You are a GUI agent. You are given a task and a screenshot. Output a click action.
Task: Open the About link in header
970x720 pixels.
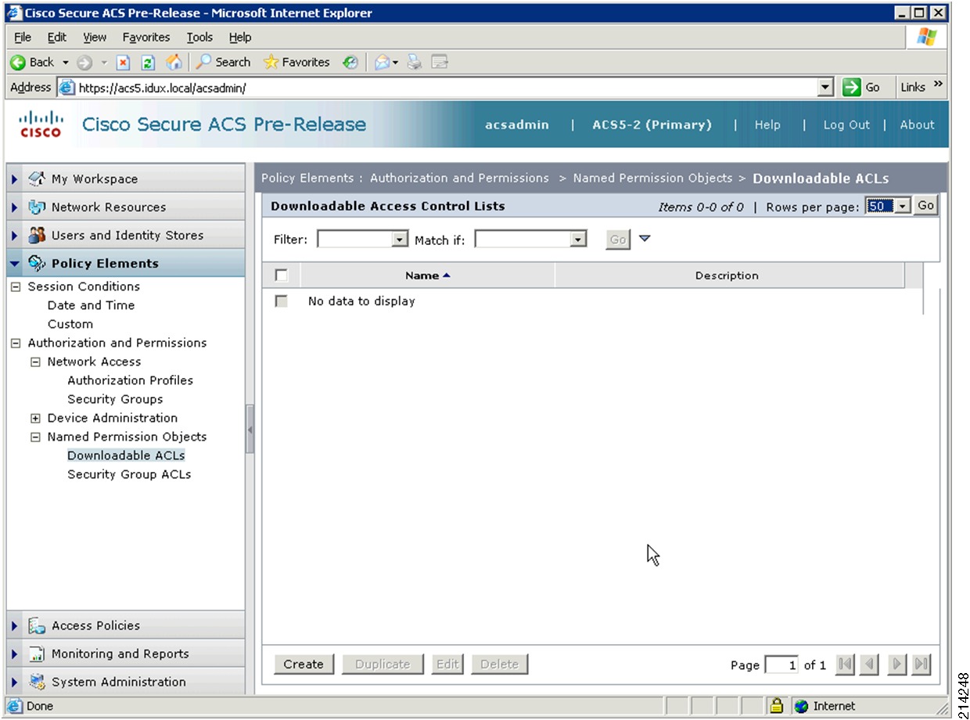coord(917,125)
